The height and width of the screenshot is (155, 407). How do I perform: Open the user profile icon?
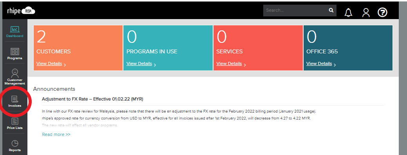[x=366, y=12]
